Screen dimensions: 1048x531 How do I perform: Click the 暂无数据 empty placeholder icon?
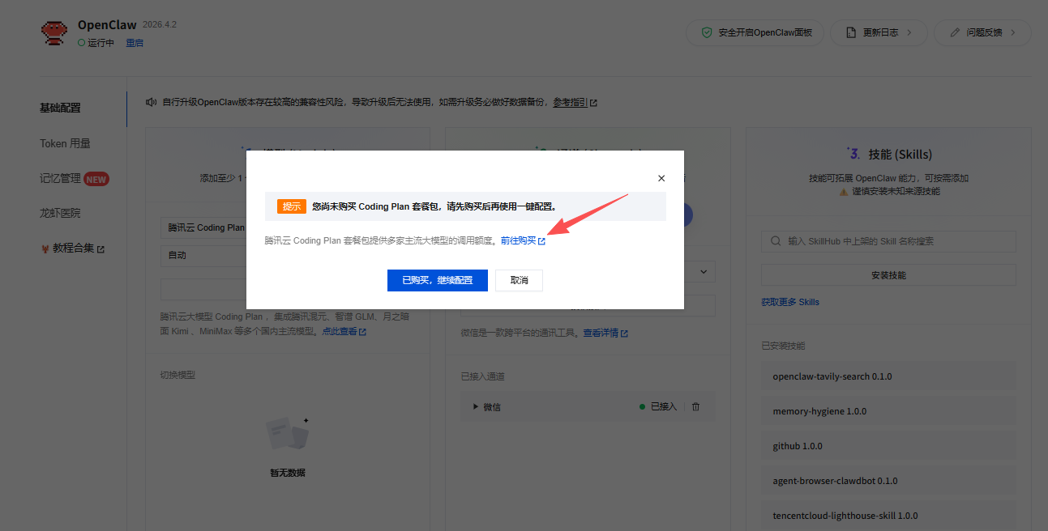click(x=289, y=435)
